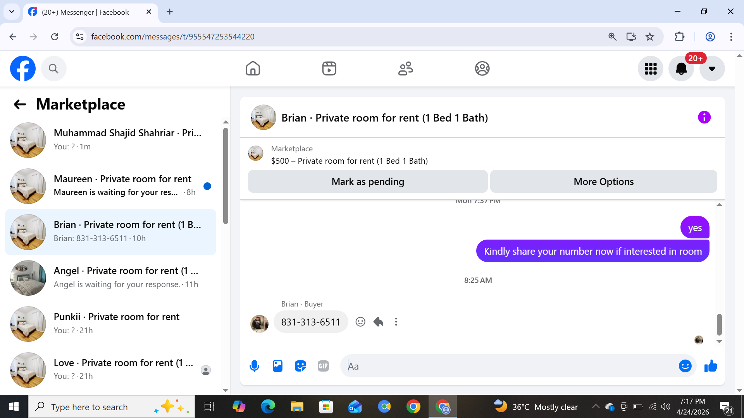Go back from Marketplace chats
This screenshot has height=418, width=744.
[20, 104]
